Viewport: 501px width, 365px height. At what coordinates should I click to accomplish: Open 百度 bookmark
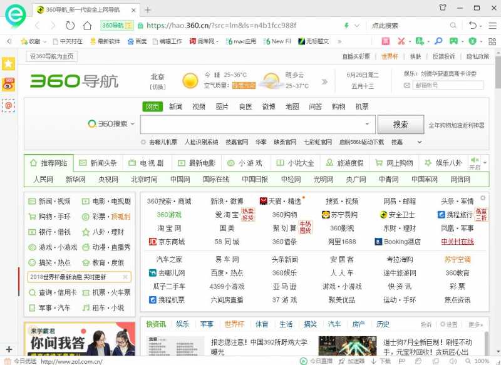pyautogui.click(x=137, y=41)
